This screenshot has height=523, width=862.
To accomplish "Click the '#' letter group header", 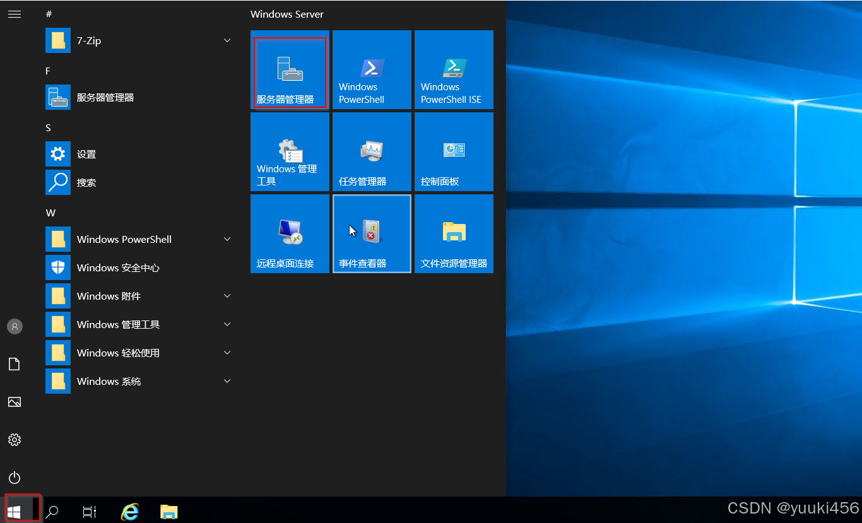I will click(49, 14).
